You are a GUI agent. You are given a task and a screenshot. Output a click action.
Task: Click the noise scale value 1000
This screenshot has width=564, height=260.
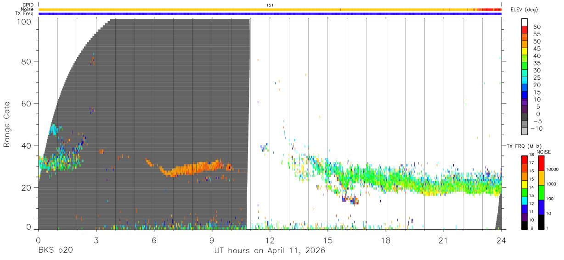pyautogui.click(x=551, y=184)
